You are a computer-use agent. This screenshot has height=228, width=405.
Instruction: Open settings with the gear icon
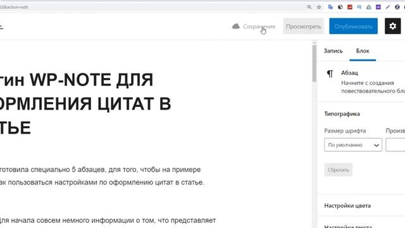point(392,26)
